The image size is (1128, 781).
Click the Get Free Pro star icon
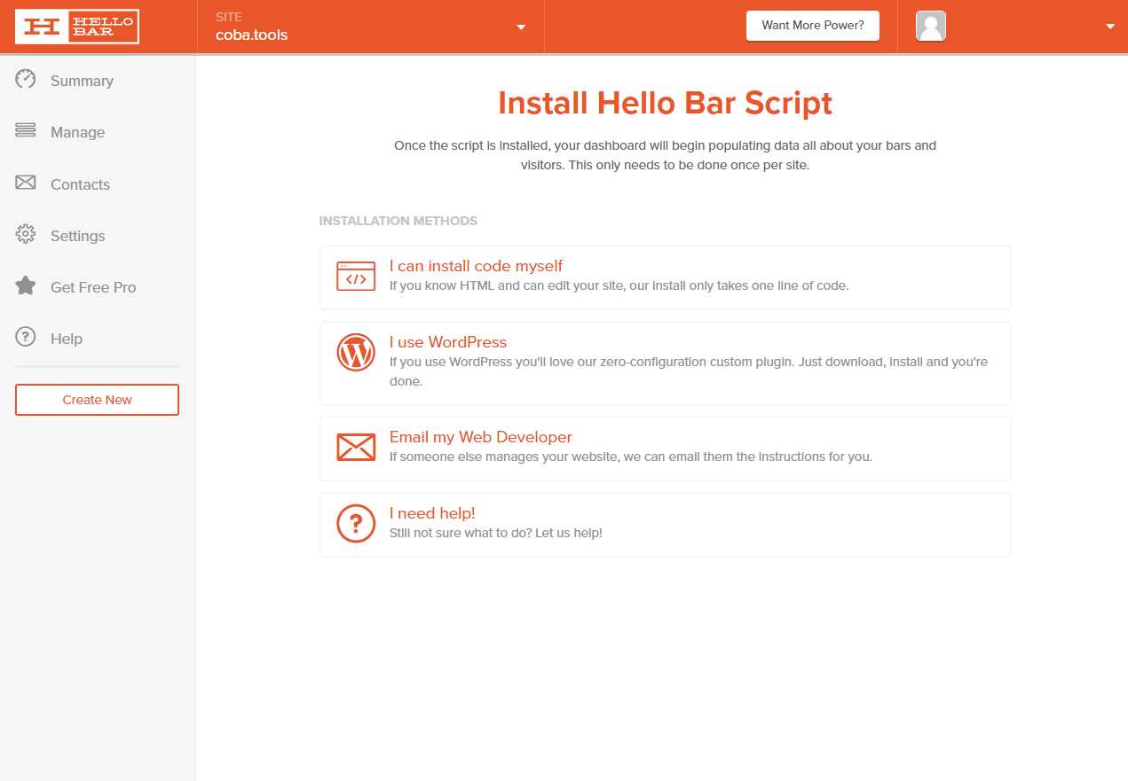pos(26,286)
